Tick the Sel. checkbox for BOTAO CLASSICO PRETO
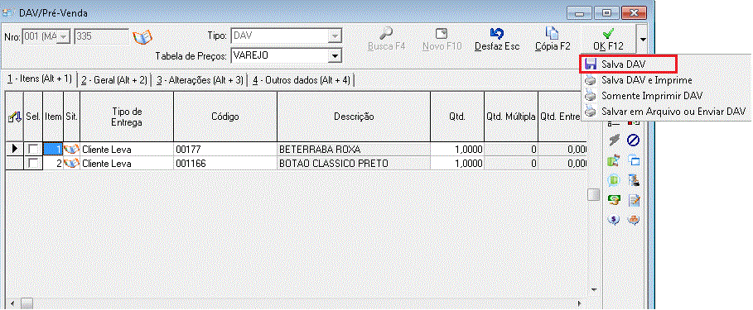This screenshot has width=753, height=310. [33, 164]
